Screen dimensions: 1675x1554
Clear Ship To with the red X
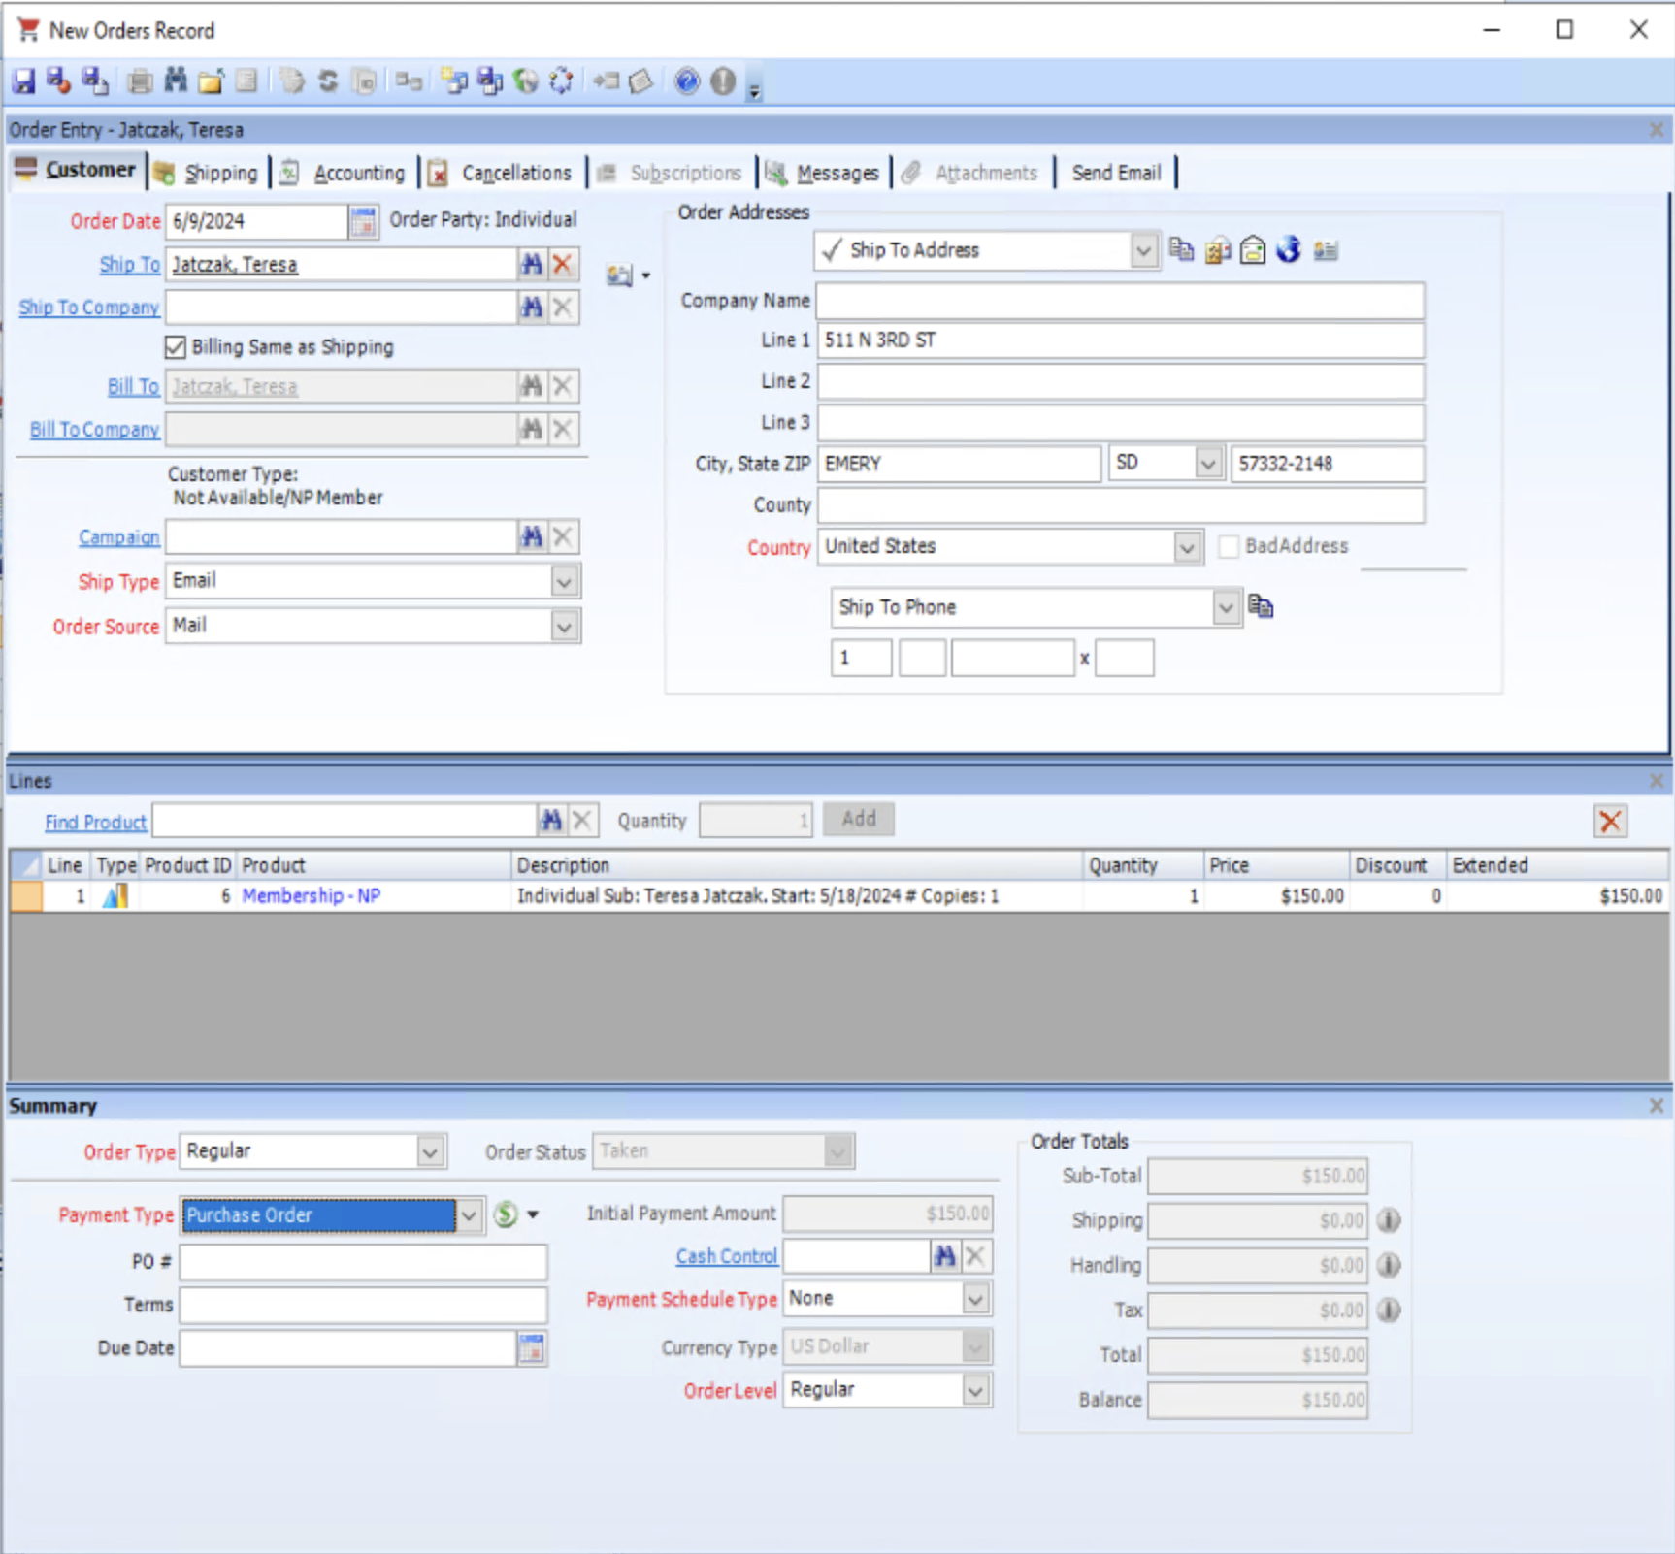coord(563,265)
